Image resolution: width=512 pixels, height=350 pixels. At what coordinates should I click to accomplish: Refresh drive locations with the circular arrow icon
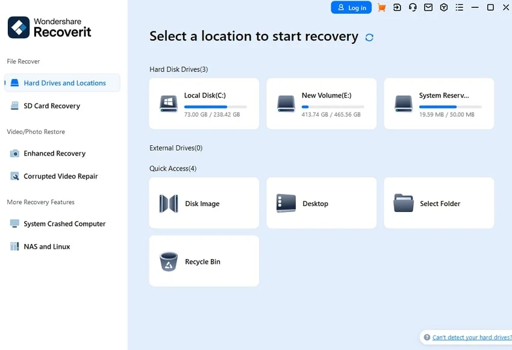[x=369, y=37]
